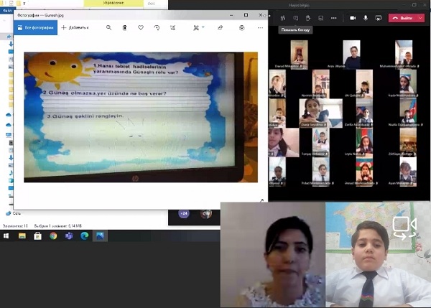Switch to Photos app on taskbar
Screen dimensions: 431x308
pos(100,236)
